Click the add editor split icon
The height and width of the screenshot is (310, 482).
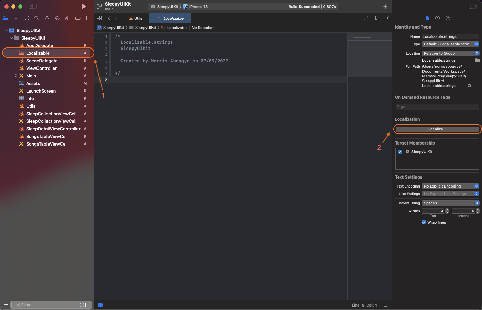[387, 18]
